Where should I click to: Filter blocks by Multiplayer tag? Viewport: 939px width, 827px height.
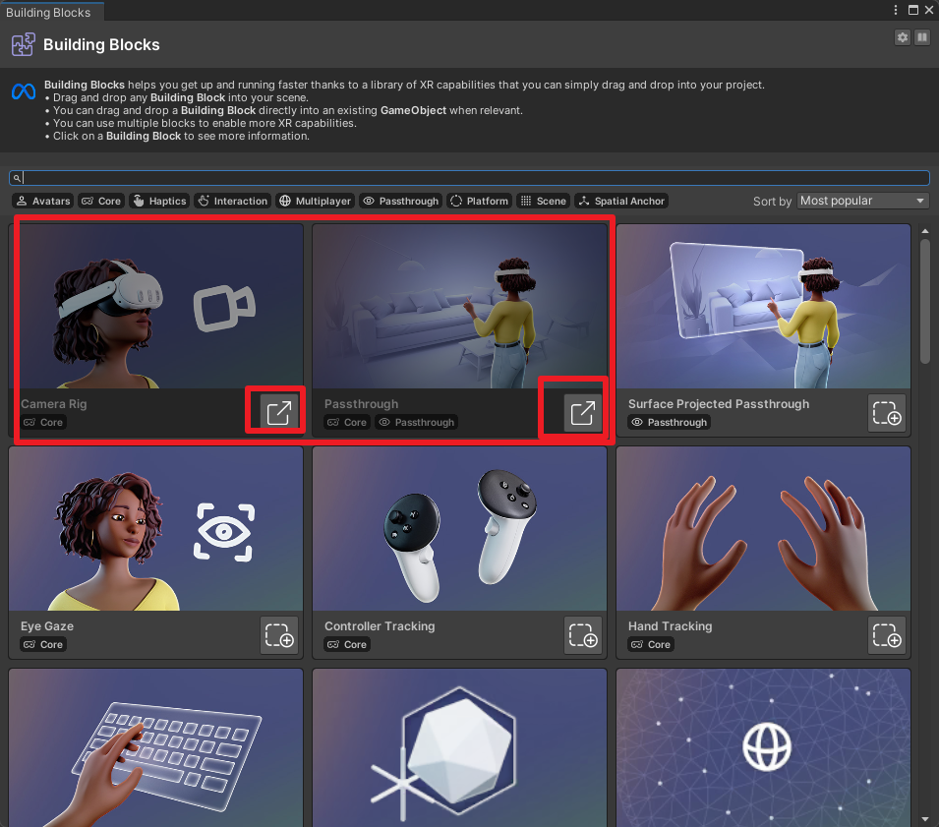coord(315,202)
